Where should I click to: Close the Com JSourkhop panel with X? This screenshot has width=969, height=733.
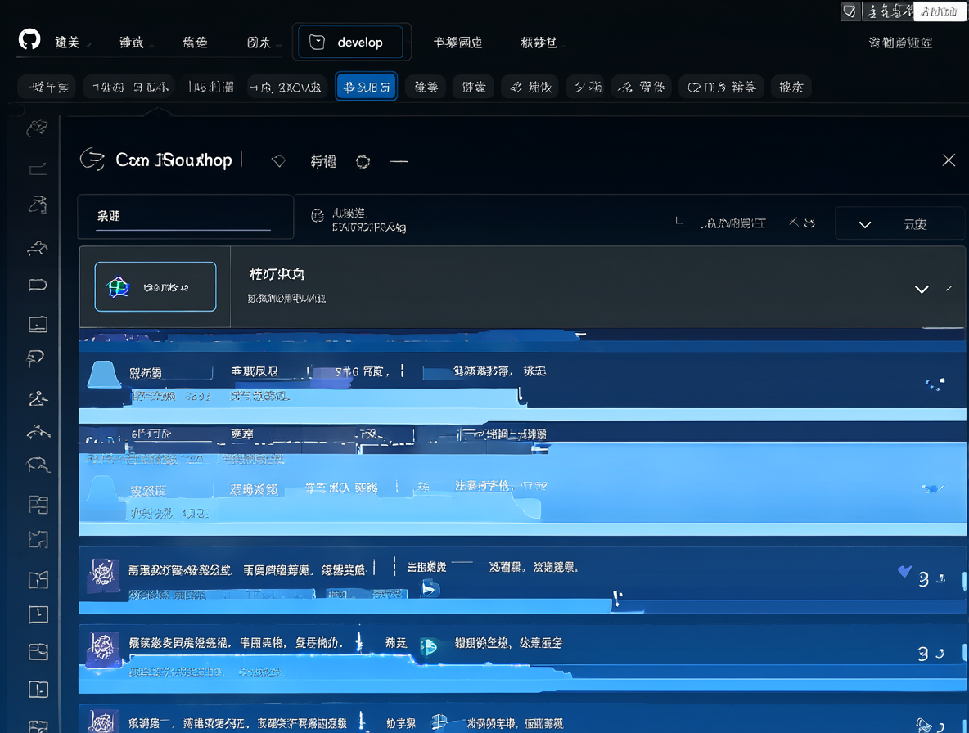click(949, 160)
